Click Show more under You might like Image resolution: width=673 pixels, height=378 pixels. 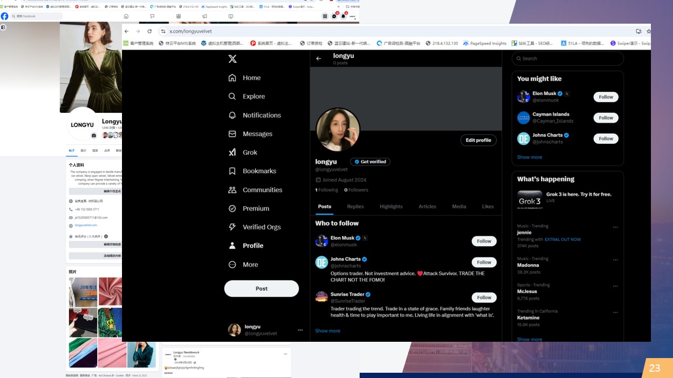(x=529, y=157)
